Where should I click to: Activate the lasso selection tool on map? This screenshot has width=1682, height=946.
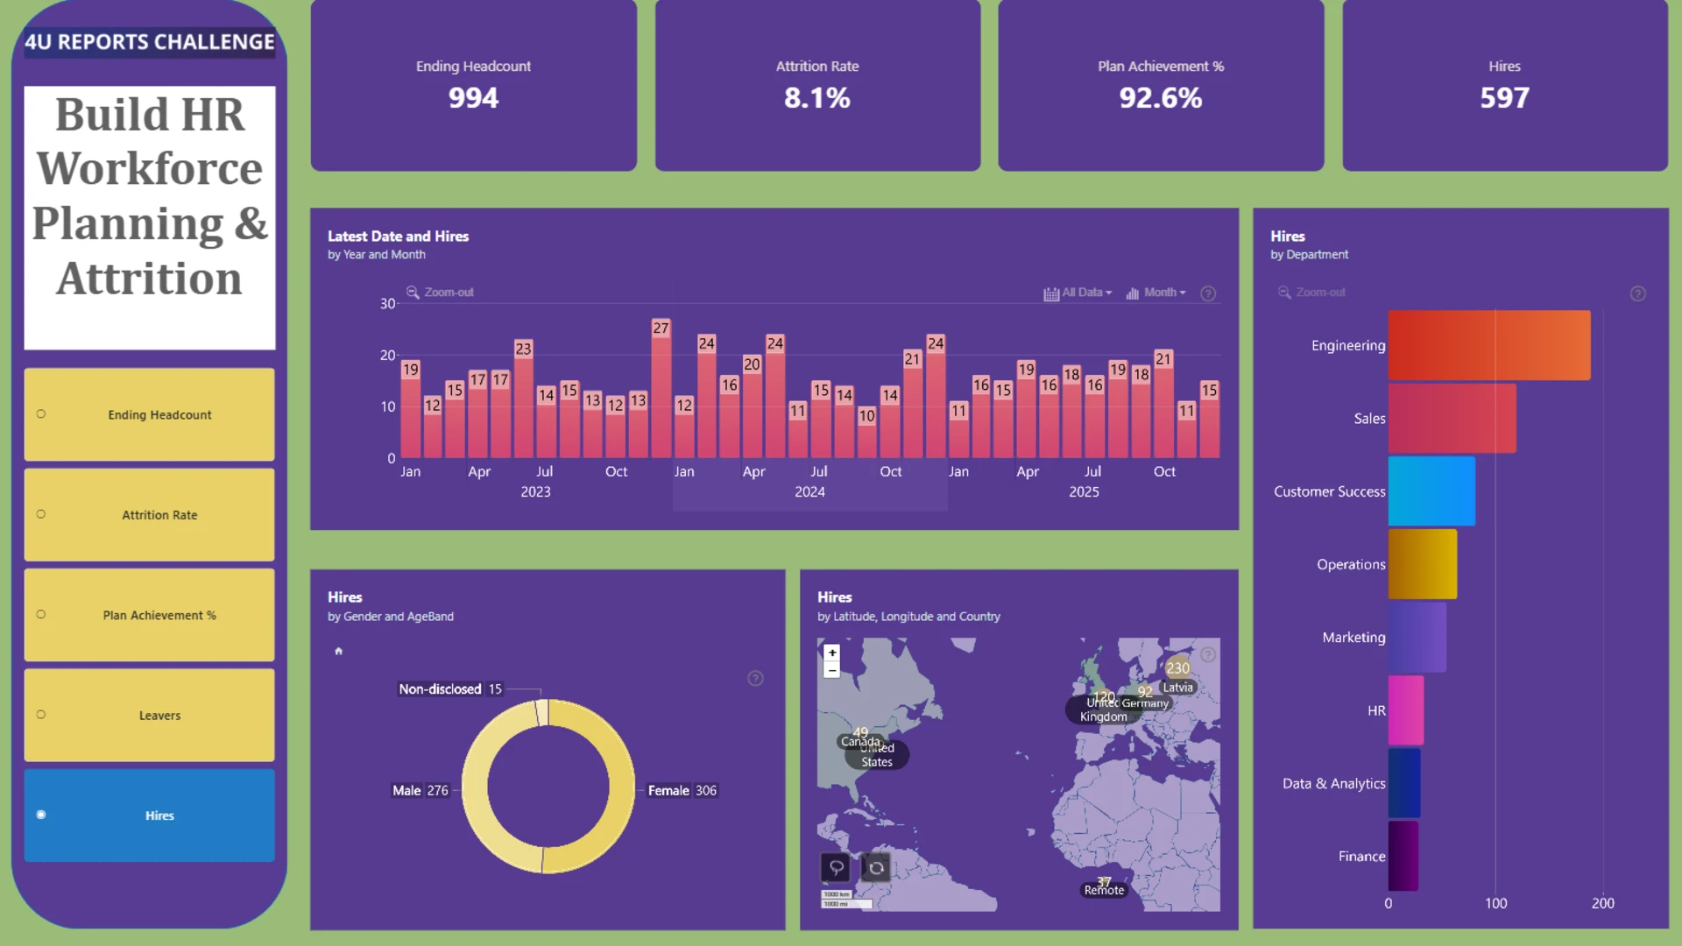pyautogui.click(x=837, y=867)
